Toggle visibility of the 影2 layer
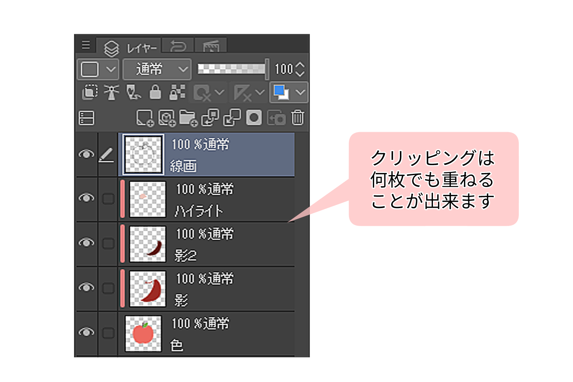 pos(86,243)
